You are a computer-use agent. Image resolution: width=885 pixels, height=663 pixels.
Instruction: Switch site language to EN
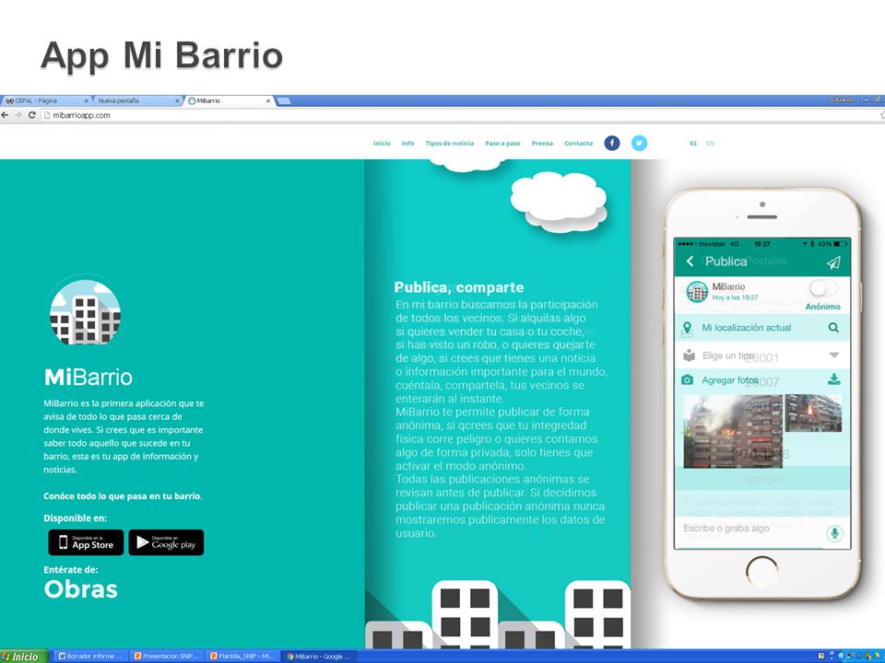pos(711,144)
